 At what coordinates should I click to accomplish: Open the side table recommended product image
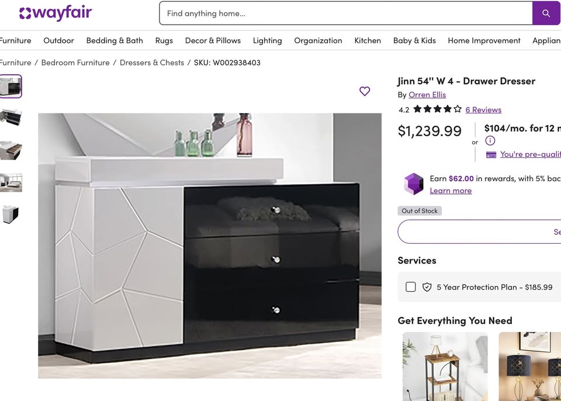click(x=445, y=367)
